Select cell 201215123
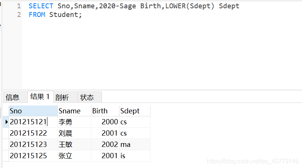Image resolution: width=302 pixels, height=168 pixels. (33, 145)
